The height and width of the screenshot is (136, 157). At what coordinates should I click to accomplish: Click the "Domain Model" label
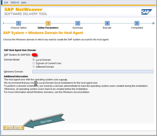click(12, 60)
